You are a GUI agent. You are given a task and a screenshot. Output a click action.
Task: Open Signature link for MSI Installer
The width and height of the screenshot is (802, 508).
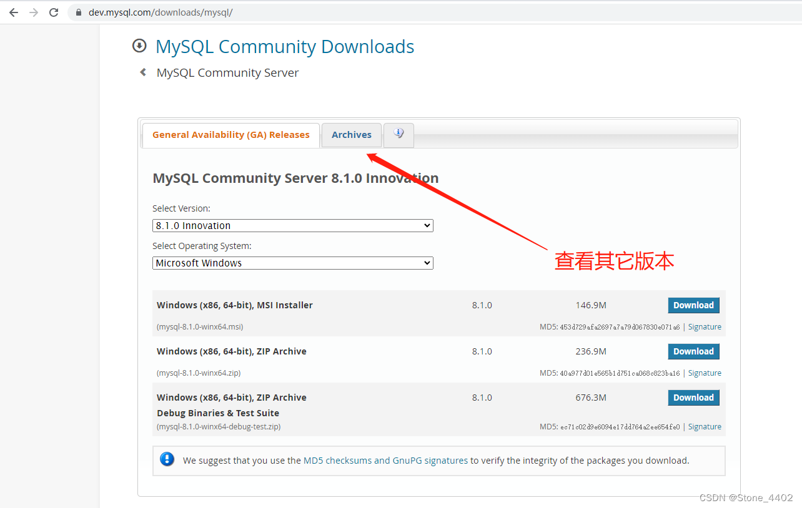[705, 327]
